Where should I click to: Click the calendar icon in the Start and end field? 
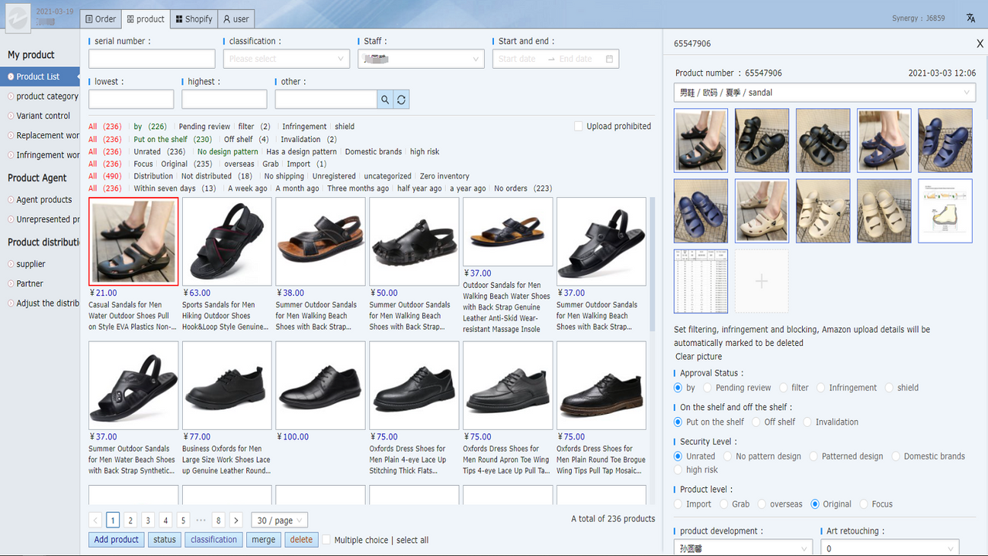coord(609,58)
